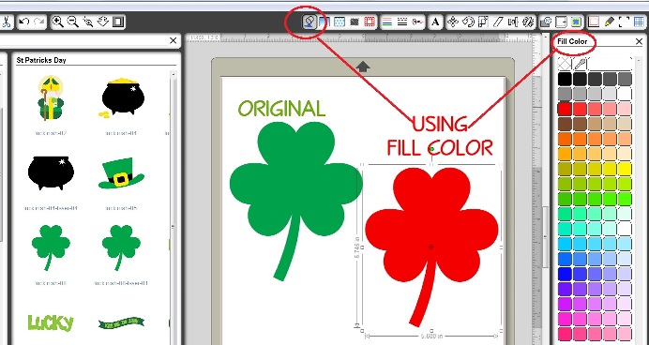Select the left shamrock library thumbnail
This screenshot has width=649, height=345.
click(x=51, y=247)
